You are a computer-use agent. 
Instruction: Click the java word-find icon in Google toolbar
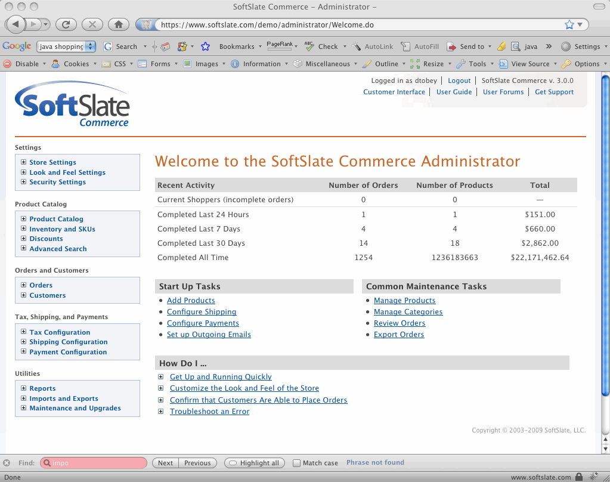click(515, 47)
